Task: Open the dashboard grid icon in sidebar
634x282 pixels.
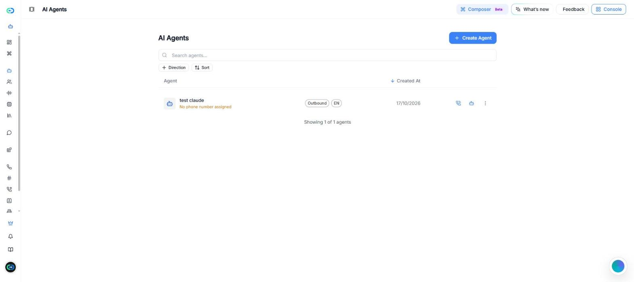Action: pyautogui.click(x=9, y=42)
